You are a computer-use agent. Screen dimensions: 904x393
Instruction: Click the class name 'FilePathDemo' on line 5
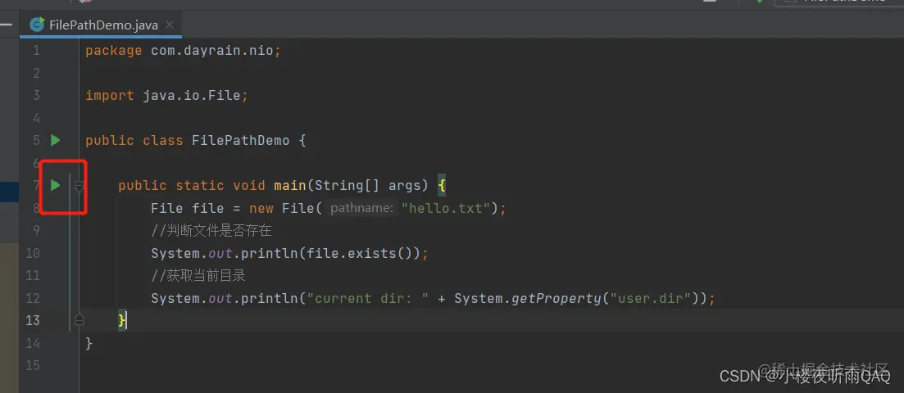[x=240, y=141]
